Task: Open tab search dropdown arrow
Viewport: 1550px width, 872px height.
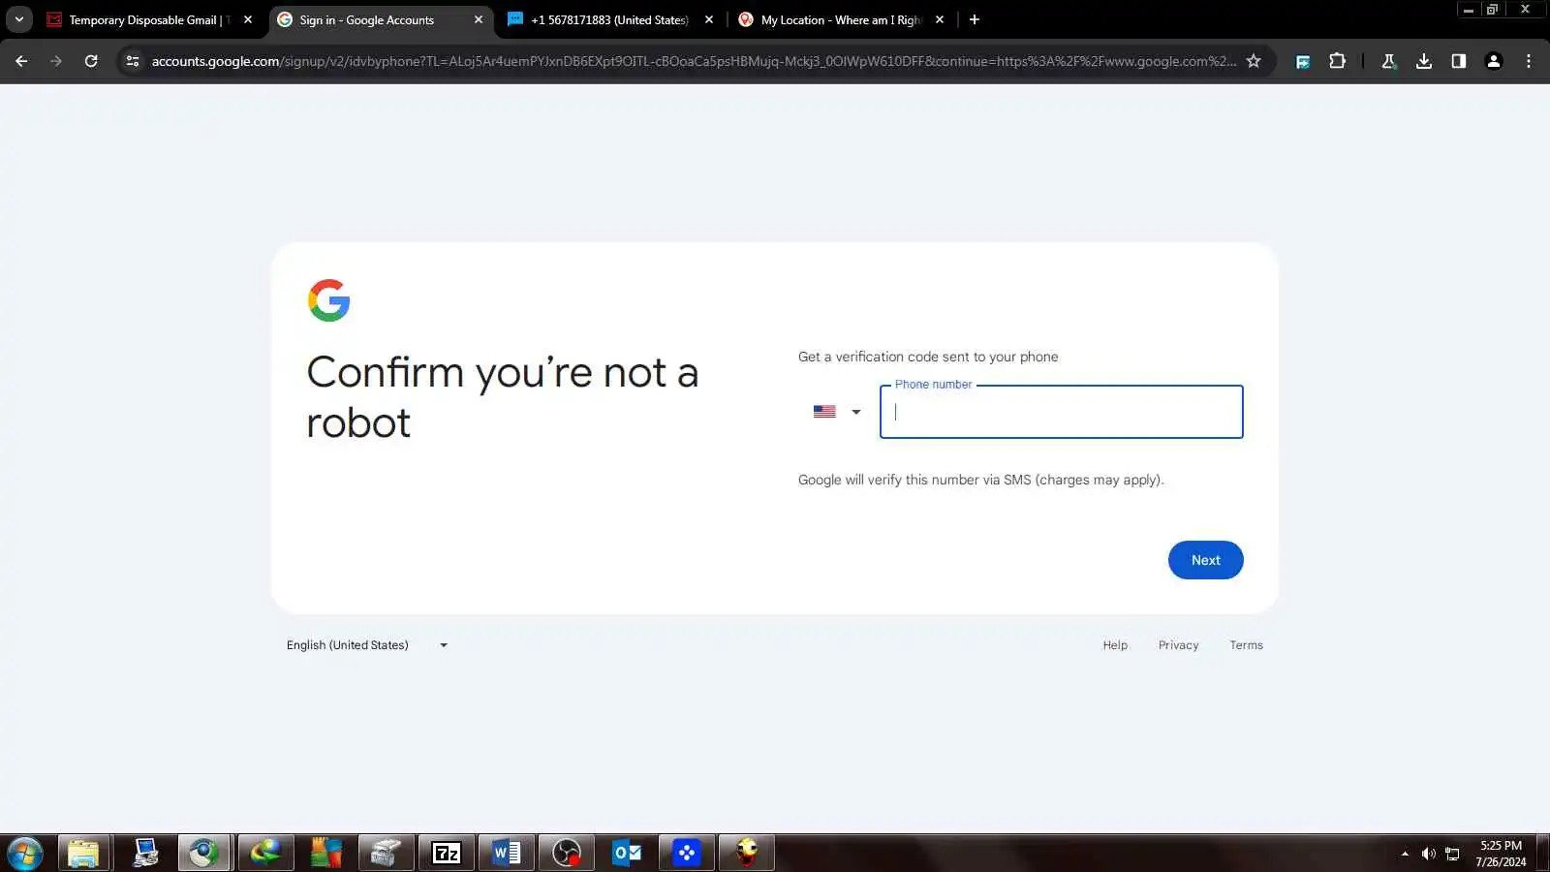Action: pos(18,19)
